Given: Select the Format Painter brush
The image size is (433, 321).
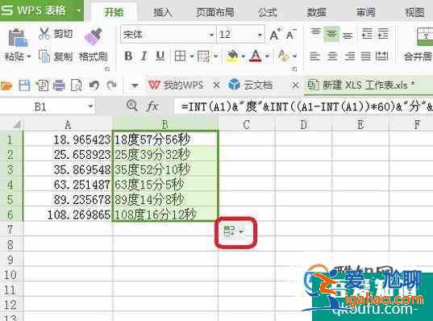Looking at the screenshot, I should [x=94, y=36].
